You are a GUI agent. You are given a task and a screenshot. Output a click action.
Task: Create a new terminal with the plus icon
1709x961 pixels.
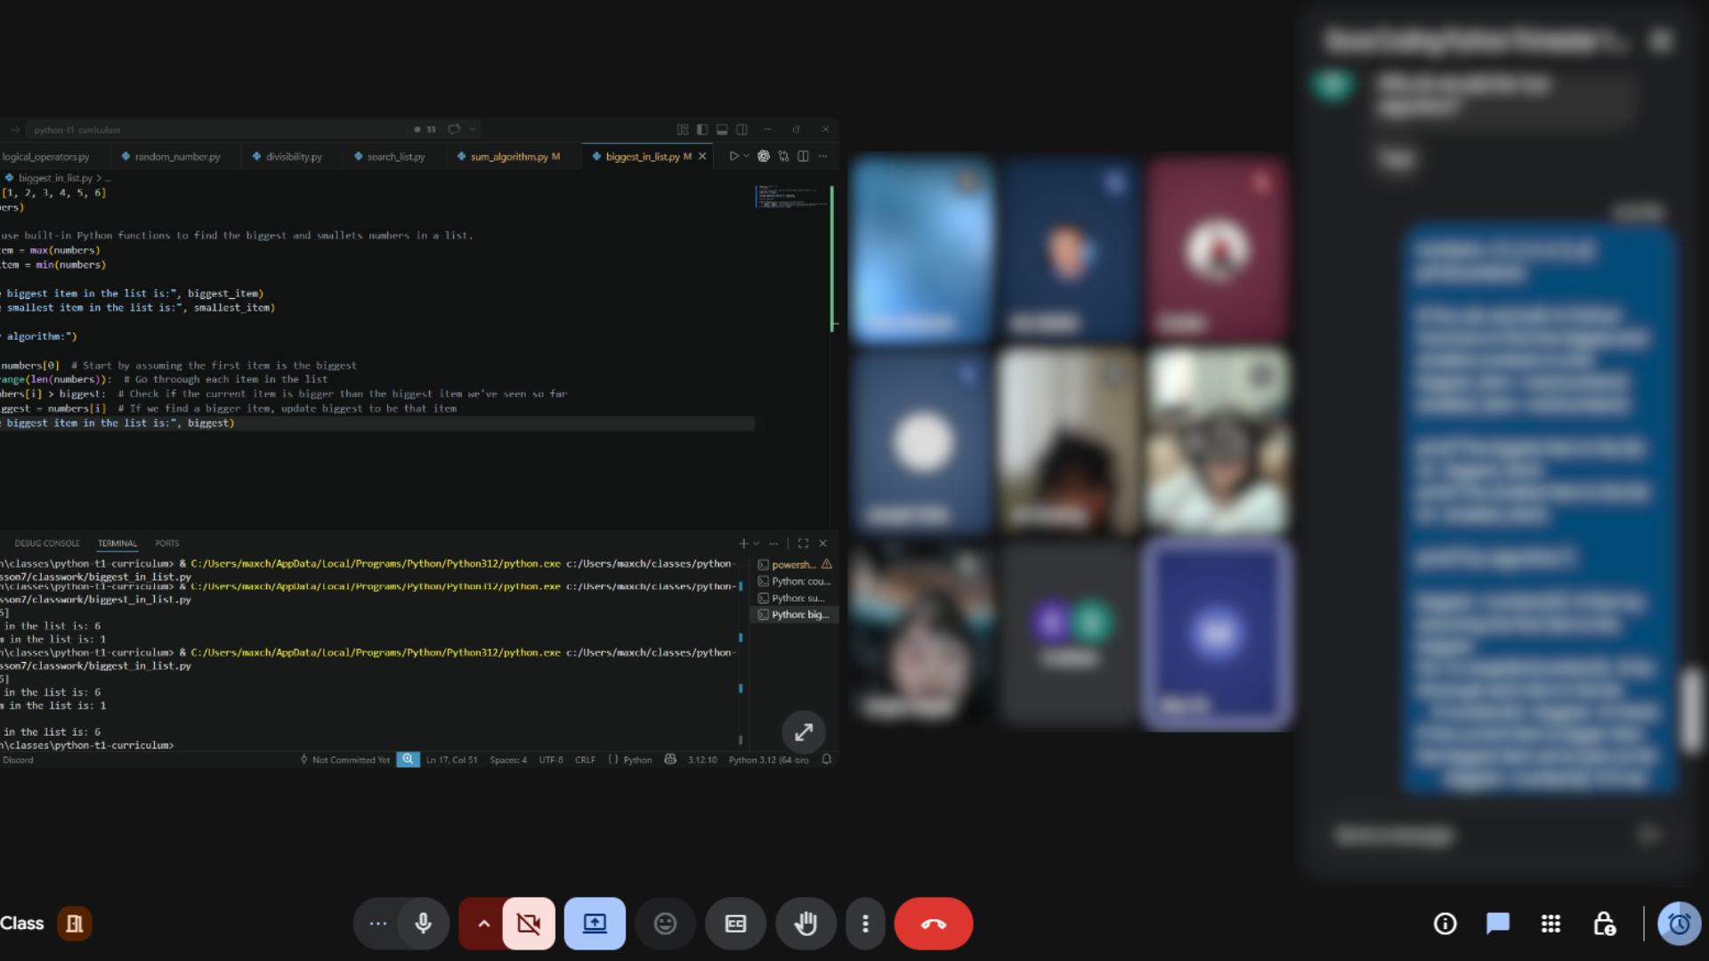click(744, 544)
